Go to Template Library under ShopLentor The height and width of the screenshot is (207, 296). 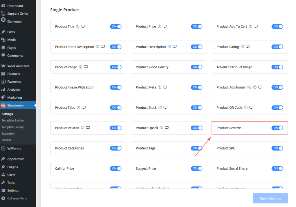[12, 127]
